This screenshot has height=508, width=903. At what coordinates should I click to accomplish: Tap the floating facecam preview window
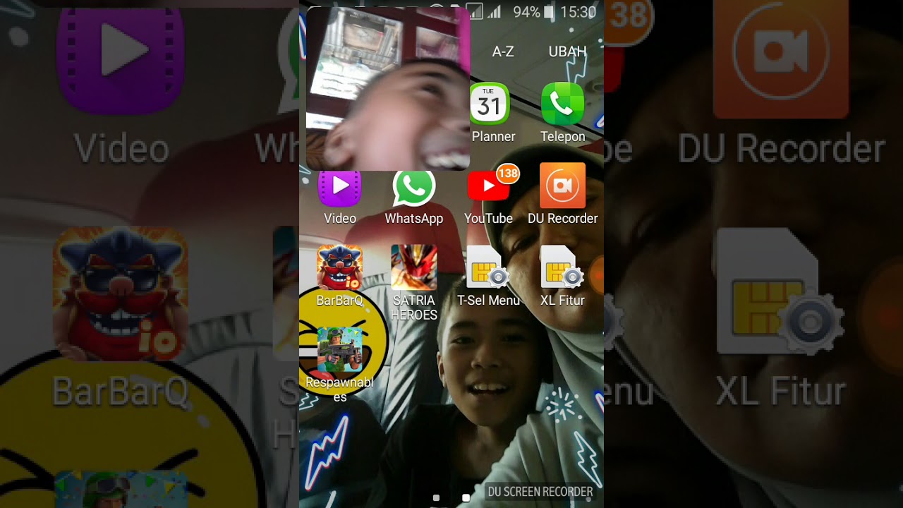[x=388, y=89]
